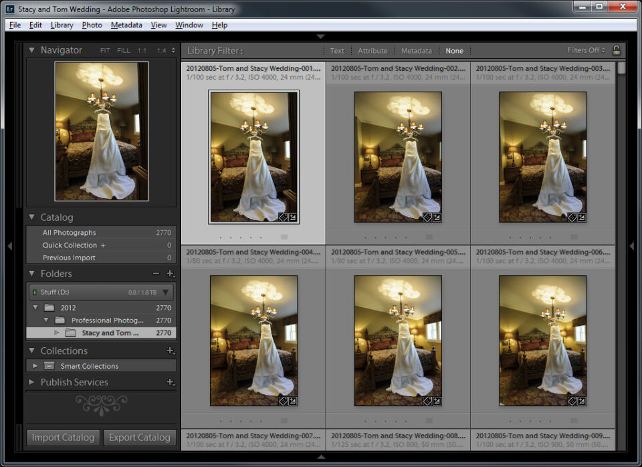Toggle color label flag on Wedding-001 cell
642x467 pixels.
point(284,237)
